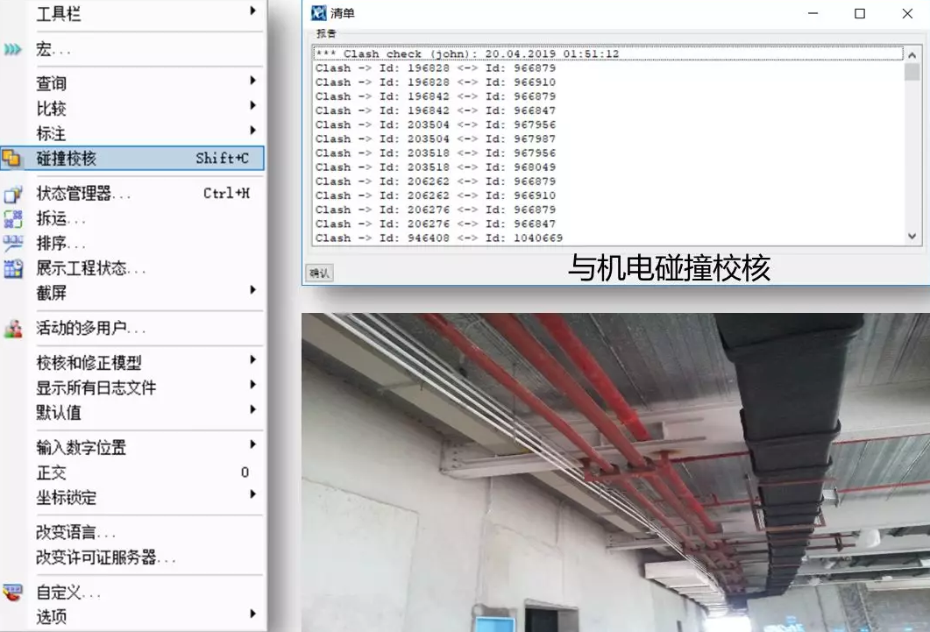Screen dimensions: 930x632
Task: Select clash row 196842 <-> 966879
Action: point(608,96)
